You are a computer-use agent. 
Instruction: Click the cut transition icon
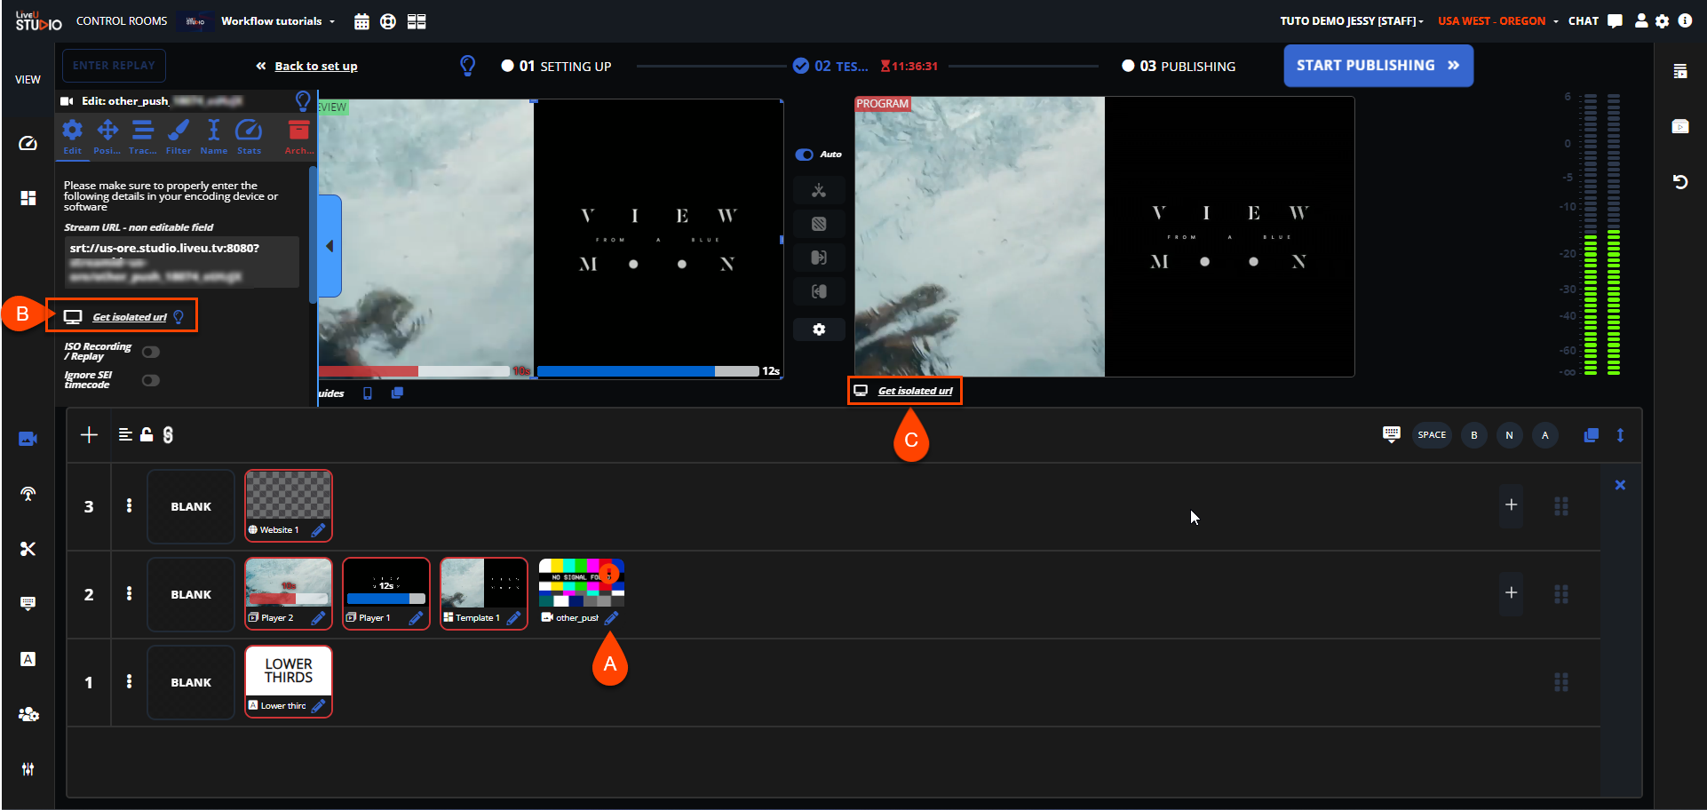[x=819, y=190]
